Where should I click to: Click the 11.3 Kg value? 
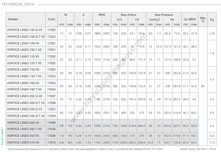click(212, 142)
